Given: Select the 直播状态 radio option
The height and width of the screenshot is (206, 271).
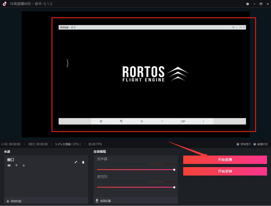Looking at the screenshot, I should click(x=255, y=144).
